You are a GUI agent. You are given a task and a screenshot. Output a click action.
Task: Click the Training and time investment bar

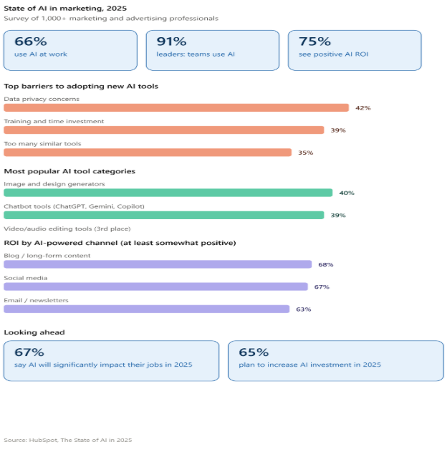click(x=164, y=130)
